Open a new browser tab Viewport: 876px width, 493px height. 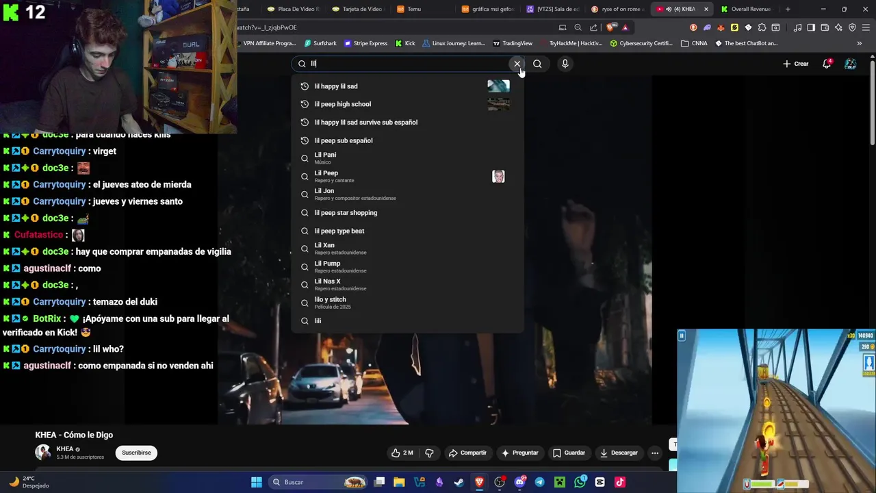click(x=788, y=9)
